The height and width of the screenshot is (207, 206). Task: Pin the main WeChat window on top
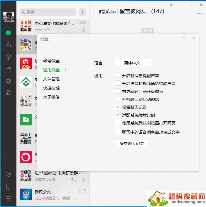click(x=171, y=5)
